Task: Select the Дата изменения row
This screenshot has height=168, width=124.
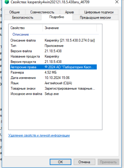Action: tap(53, 78)
